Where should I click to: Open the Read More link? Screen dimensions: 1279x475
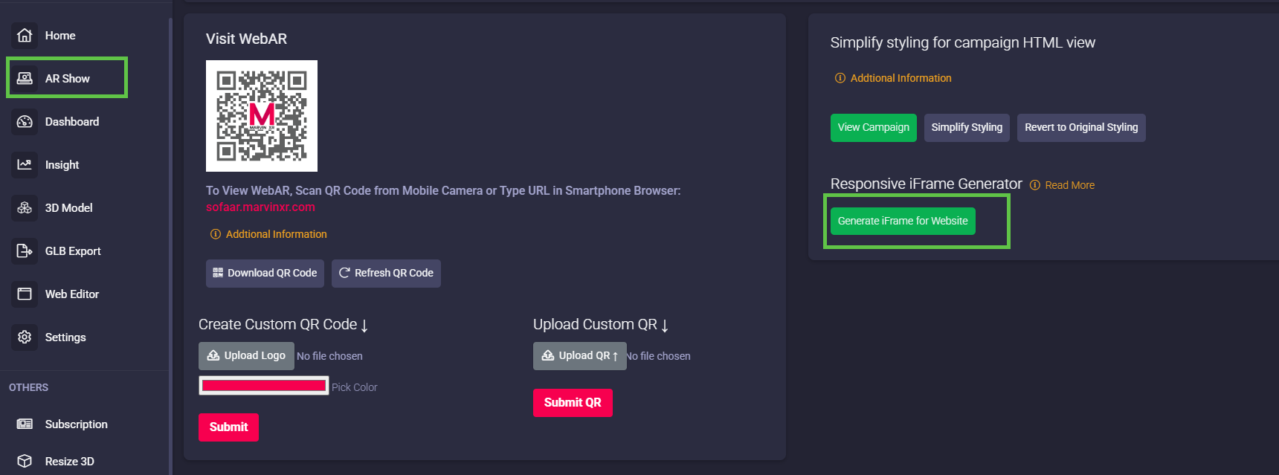[x=1069, y=185]
